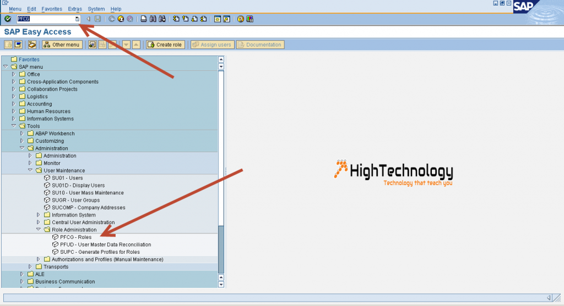The height and width of the screenshot is (306, 564).
Task: Click the top scroll-up arrow of tree
Action: 221,59
